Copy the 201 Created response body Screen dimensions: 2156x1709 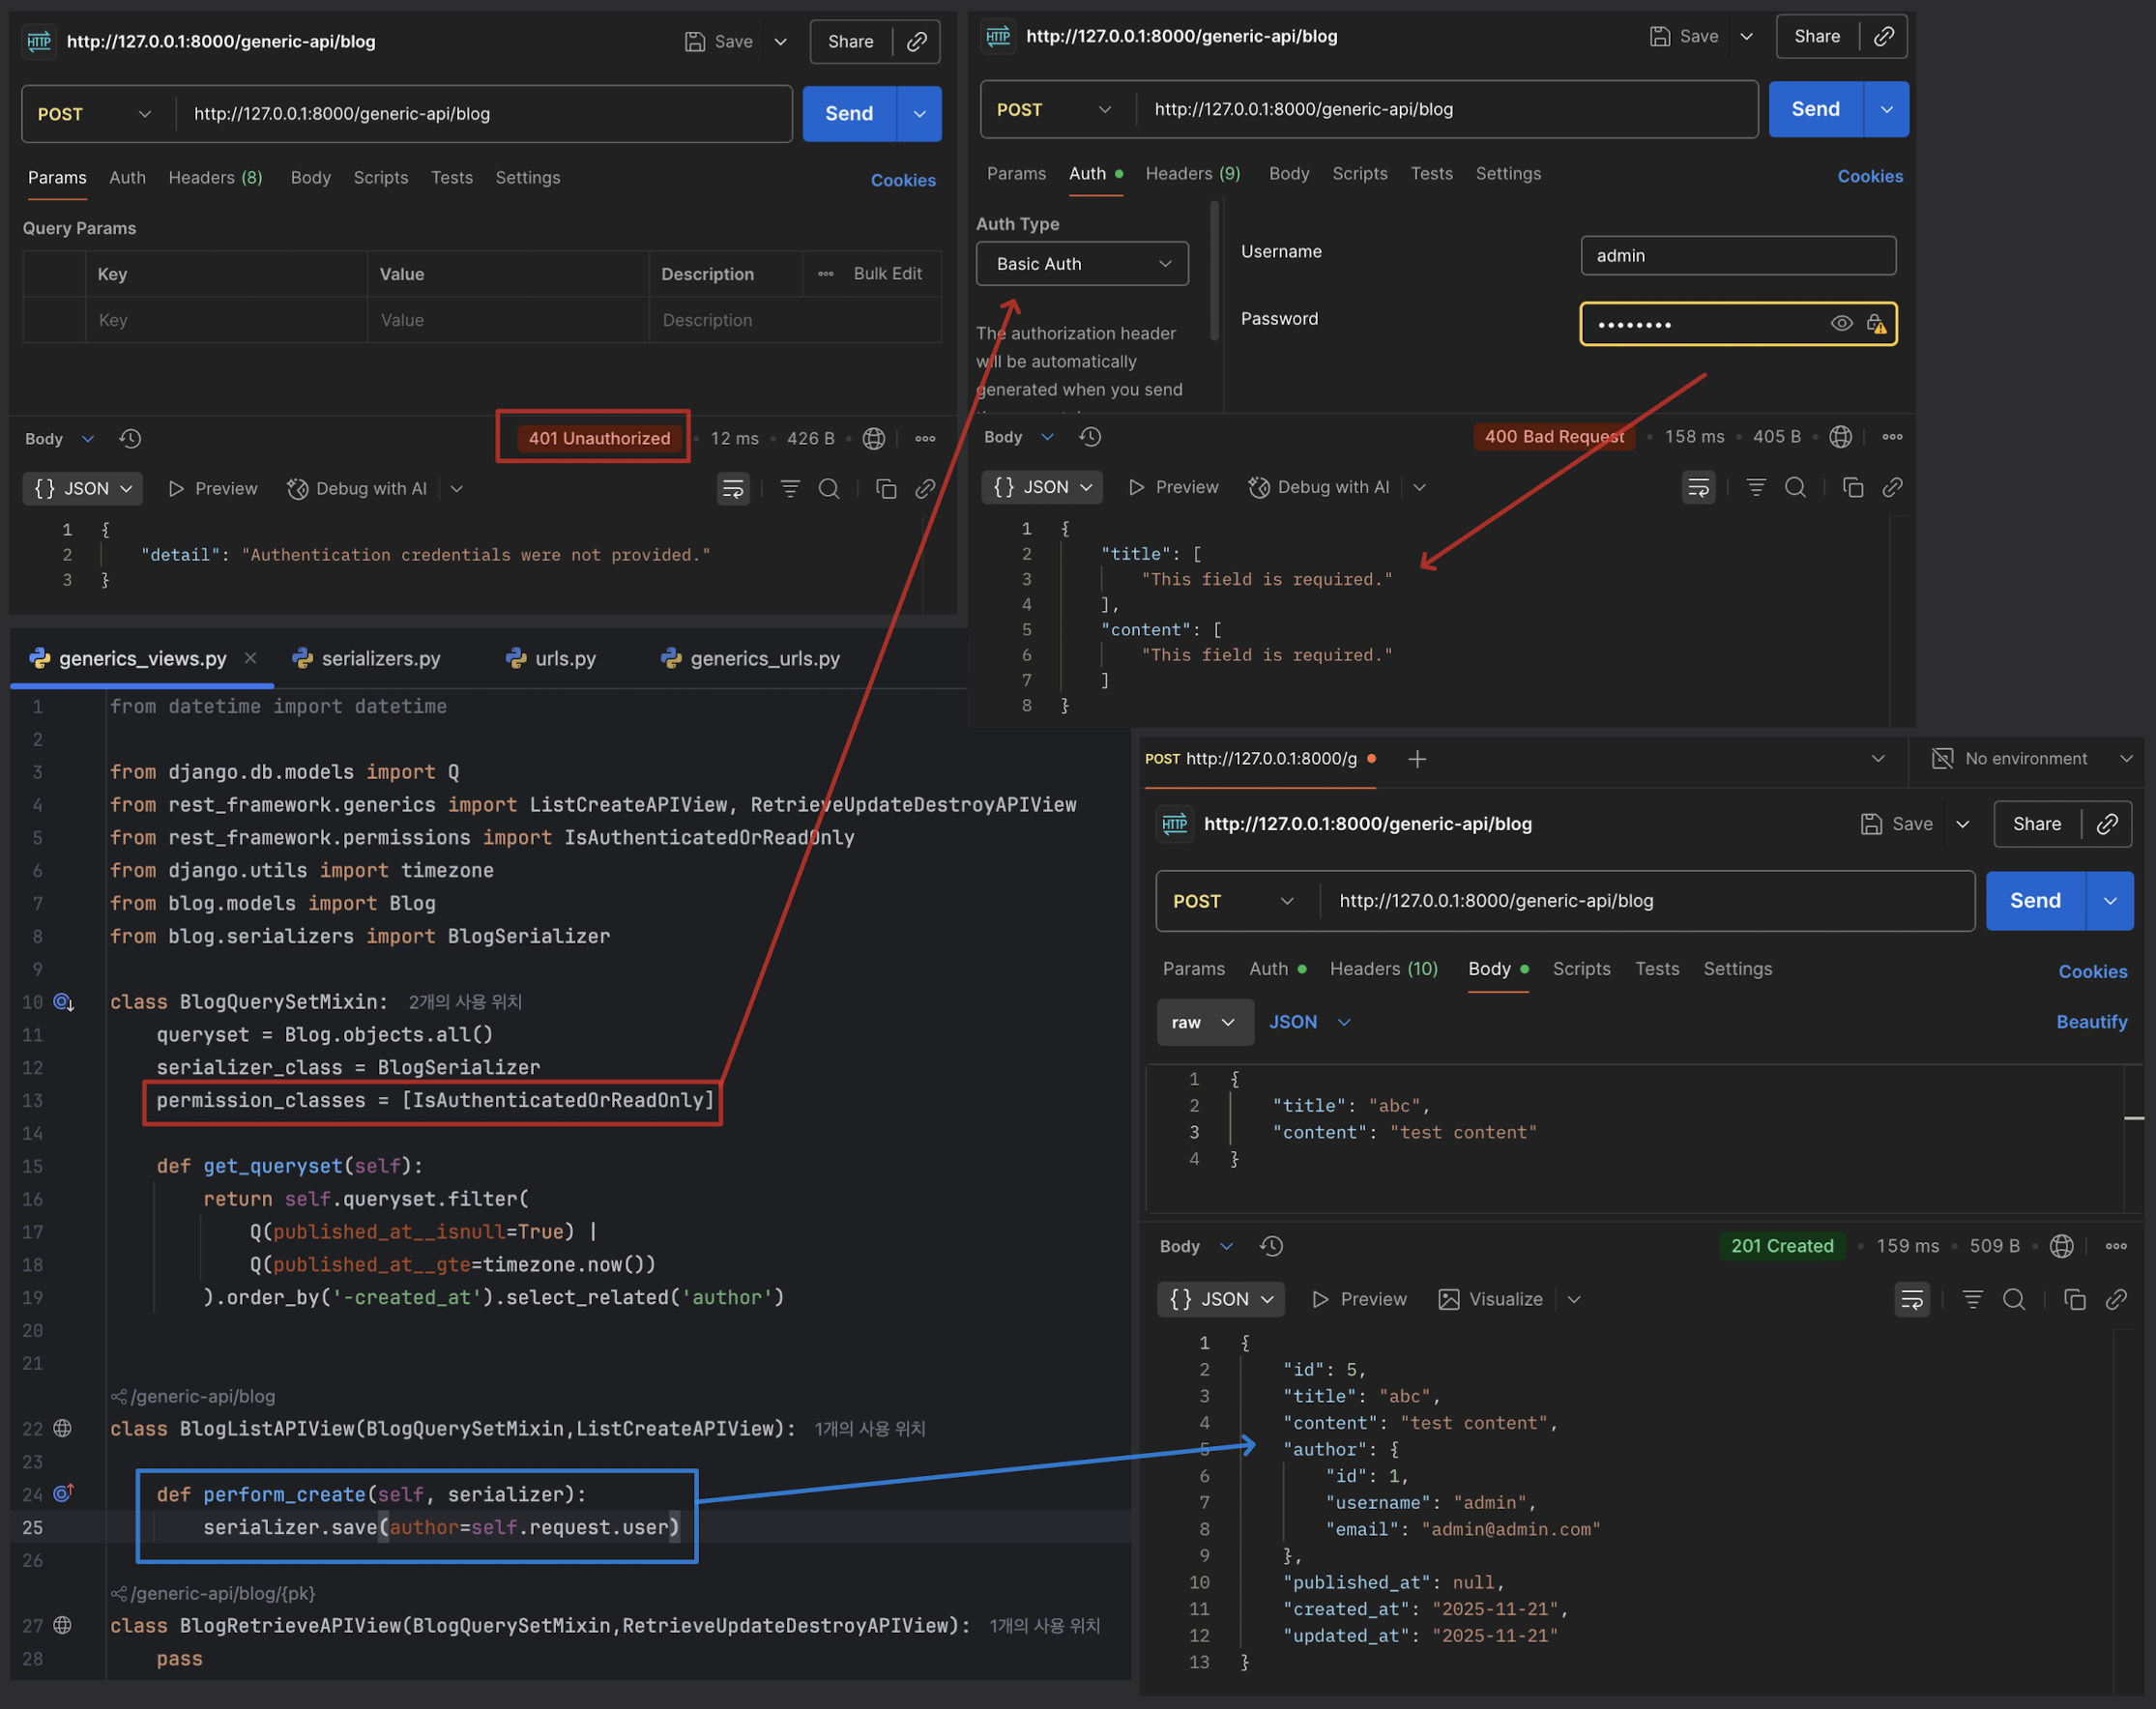point(2075,1299)
